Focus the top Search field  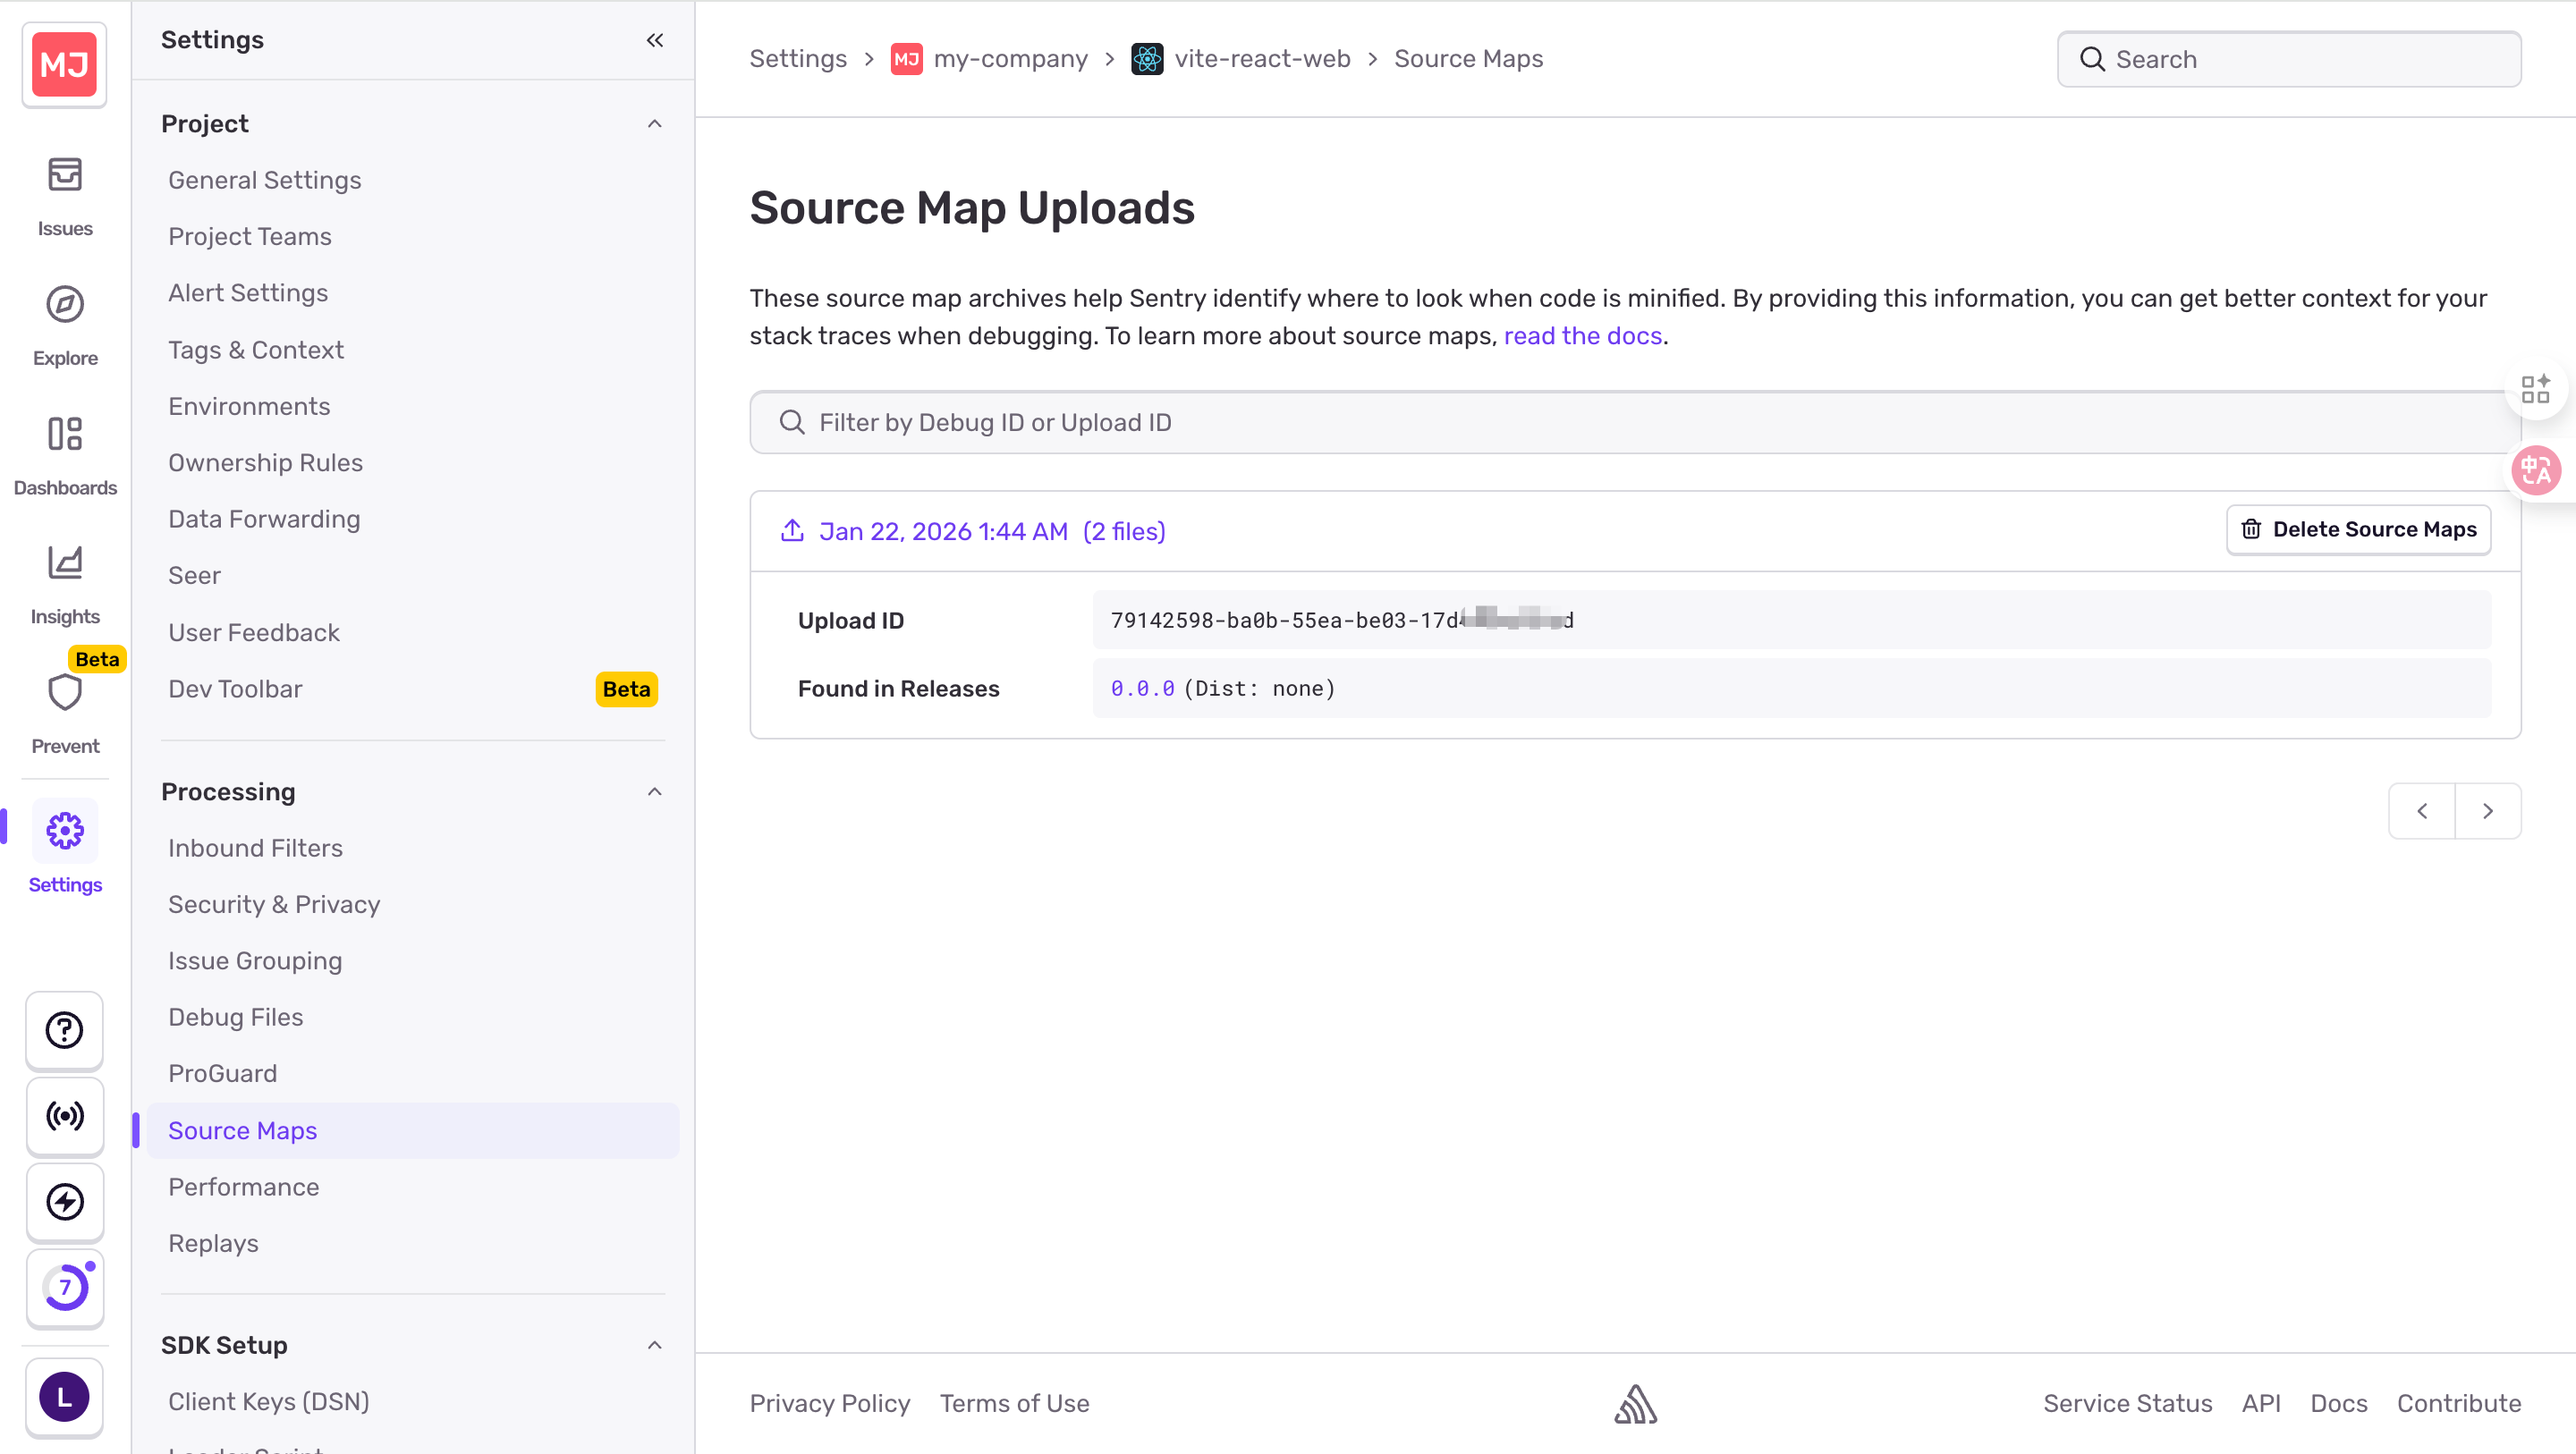(x=2289, y=59)
